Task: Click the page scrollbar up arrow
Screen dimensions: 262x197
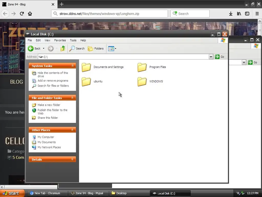Action: (260, 21)
